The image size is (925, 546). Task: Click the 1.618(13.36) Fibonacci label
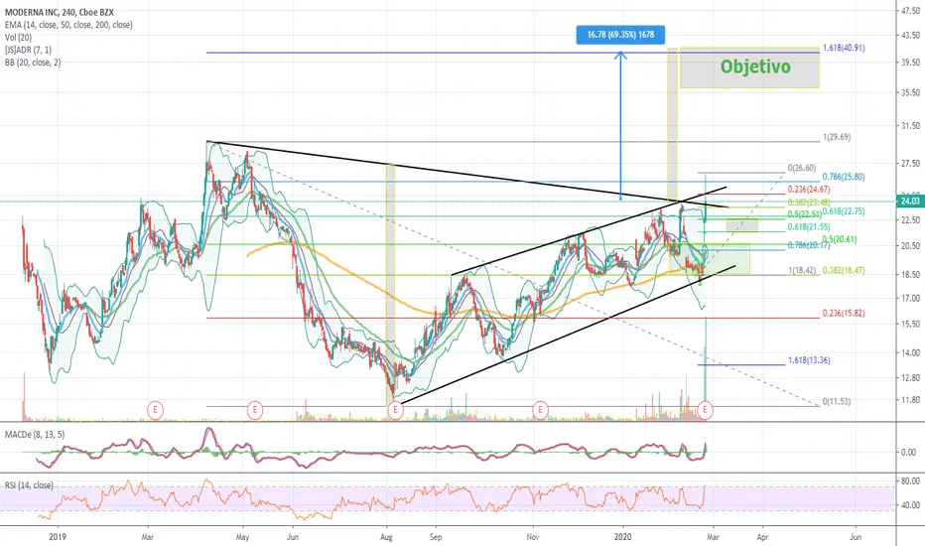tap(809, 360)
